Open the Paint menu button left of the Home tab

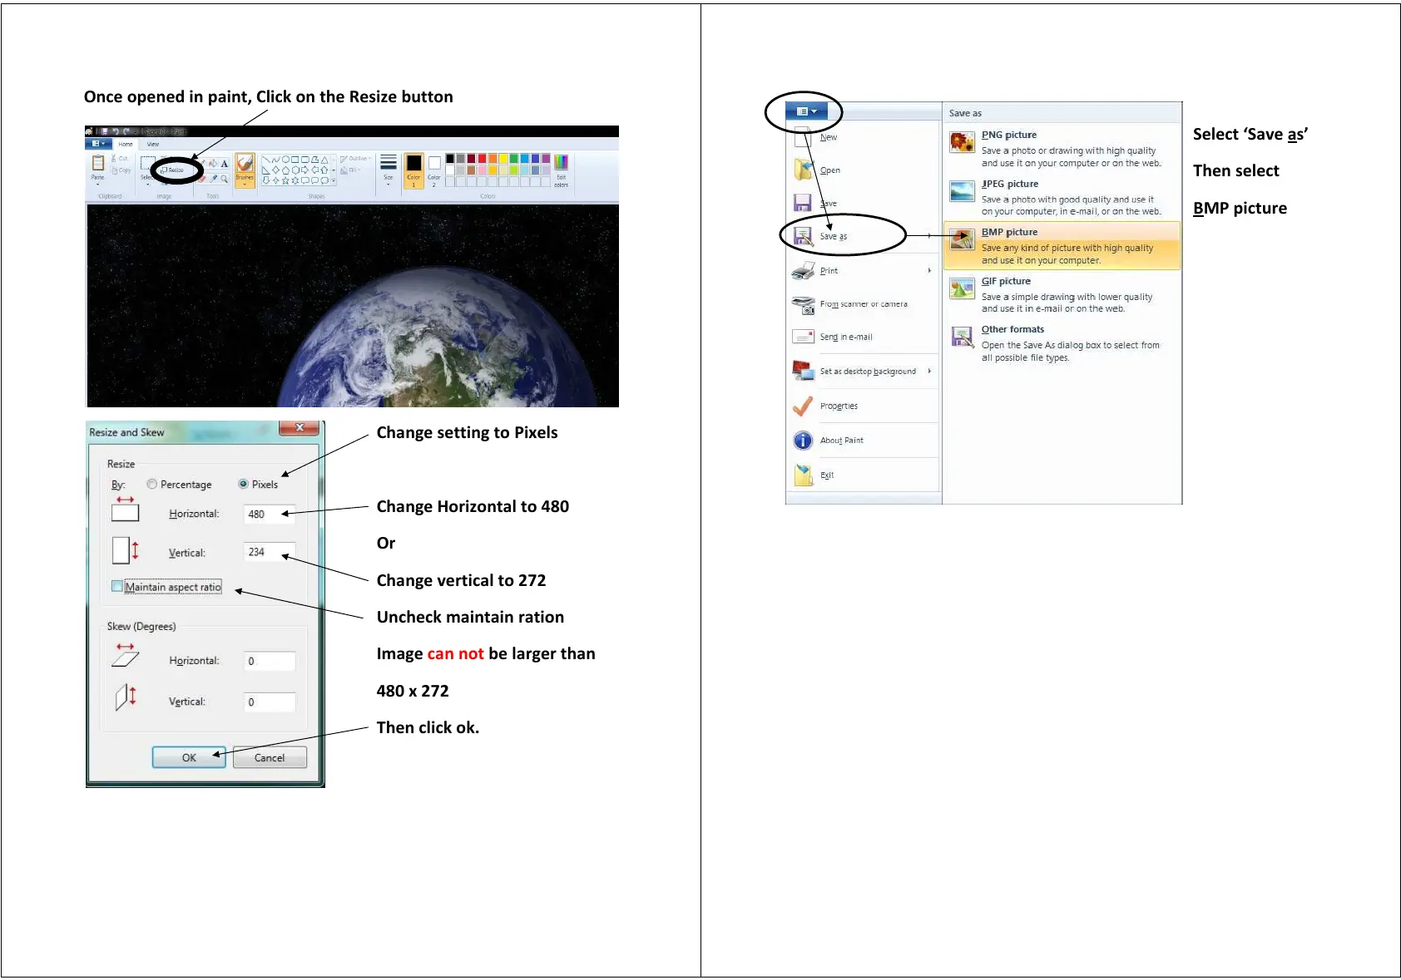pyautogui.click(x=98, y=144)
